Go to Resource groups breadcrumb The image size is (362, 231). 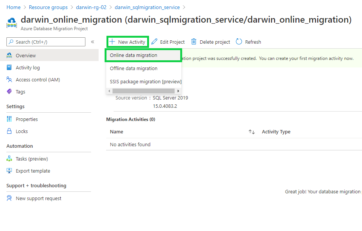[48, 7]
